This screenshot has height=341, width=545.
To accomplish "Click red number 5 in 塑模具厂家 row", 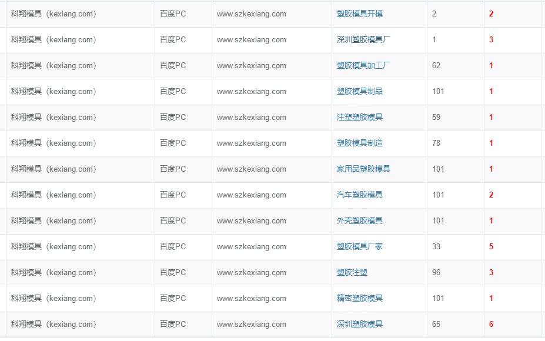I will click(491, 246).
